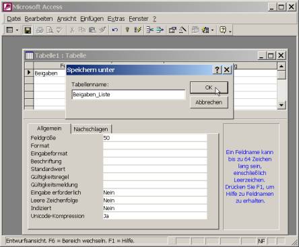299x247 pixels.
Task: Click the Gültigkeitsregel property field
Action: click(x=155, y=177)
